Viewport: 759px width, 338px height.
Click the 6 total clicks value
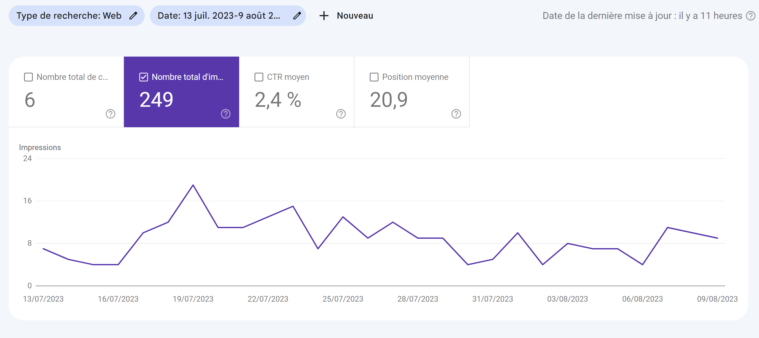click(30, 100)
